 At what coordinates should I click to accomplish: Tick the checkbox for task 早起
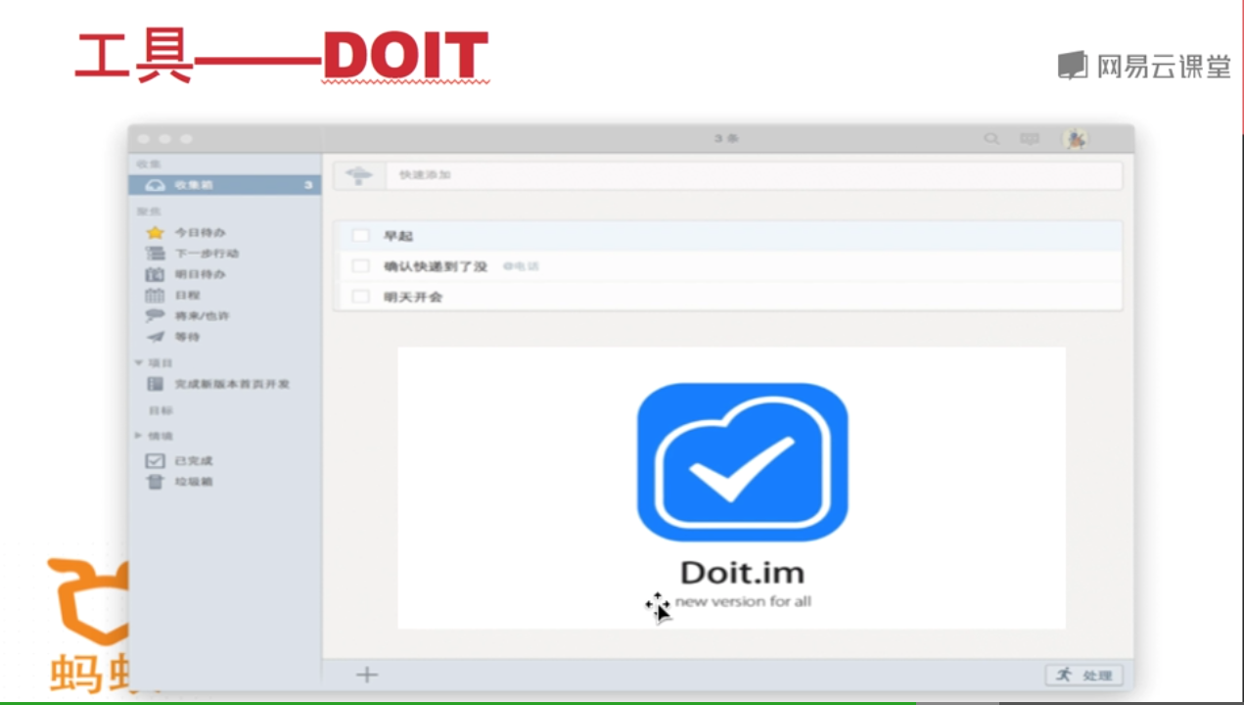pos(360,236)
